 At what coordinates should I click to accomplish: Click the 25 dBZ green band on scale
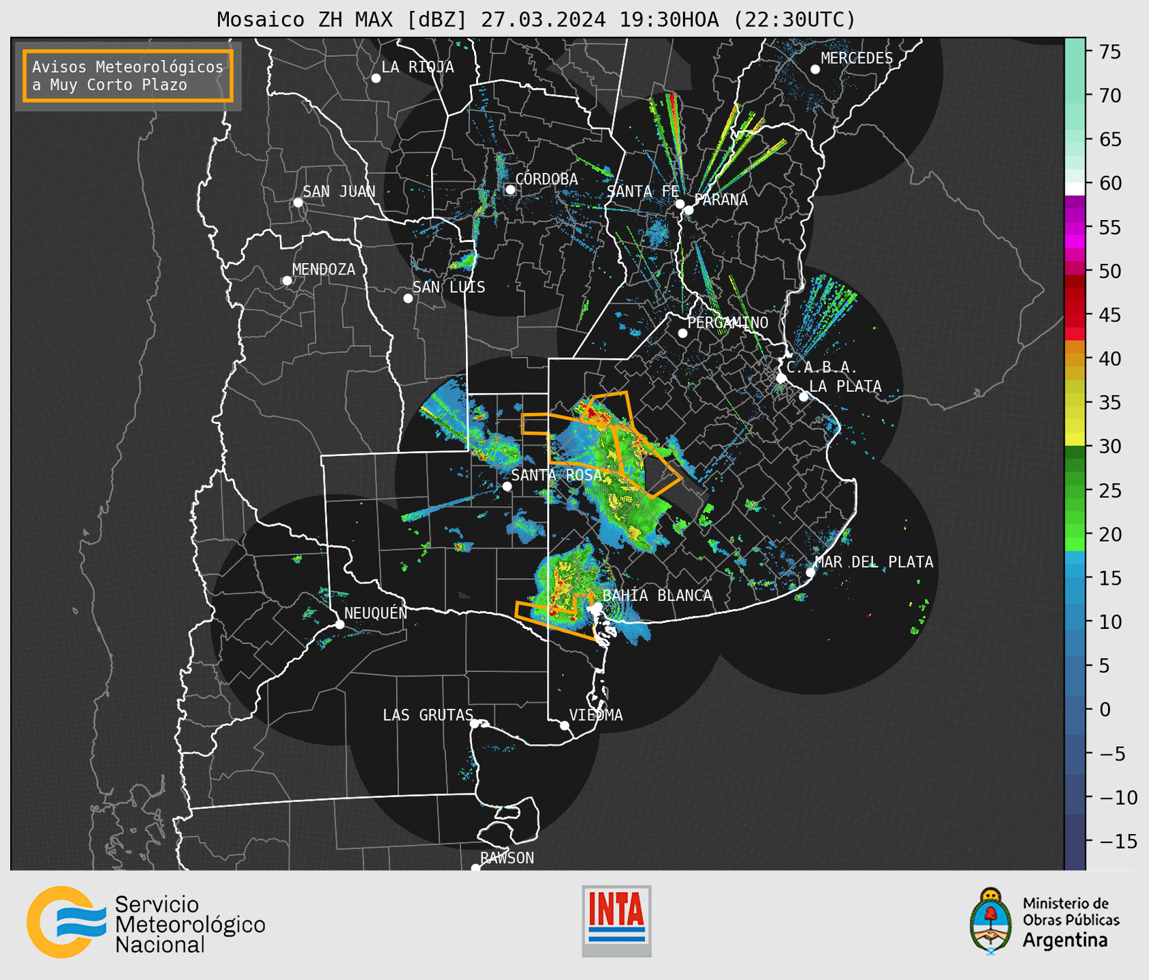(1075, 490)
